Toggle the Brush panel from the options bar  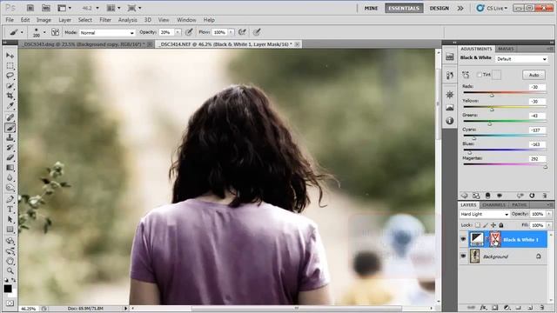pos(55,32)
